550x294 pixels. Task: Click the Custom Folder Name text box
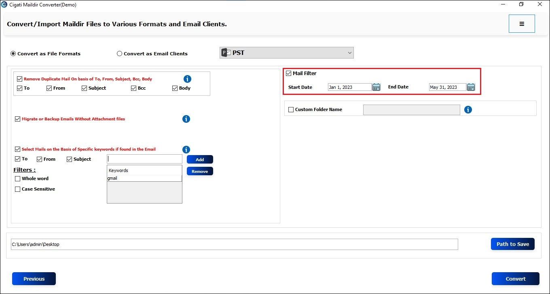click(x=411, y=110)
